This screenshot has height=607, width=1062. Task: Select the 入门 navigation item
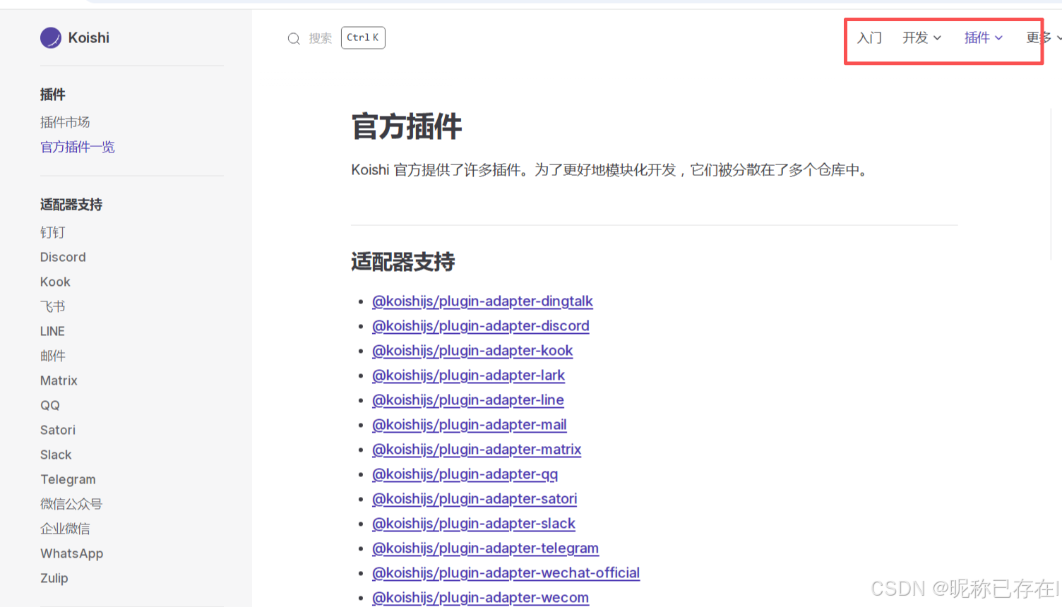pos(869,38)
